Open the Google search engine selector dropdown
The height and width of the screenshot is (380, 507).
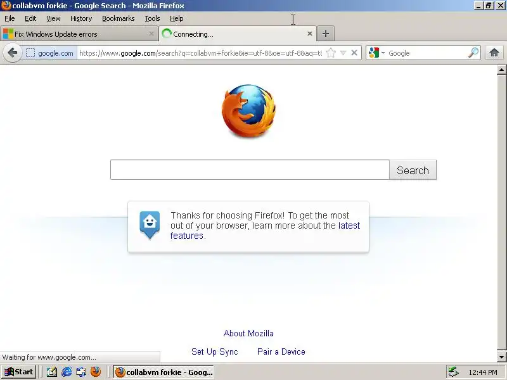[376, 53]
